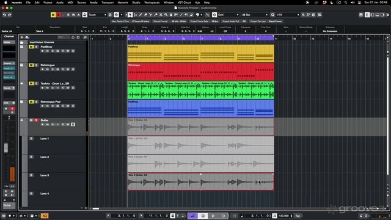
Task: Open the Workspaces menu
Action: 152,2
